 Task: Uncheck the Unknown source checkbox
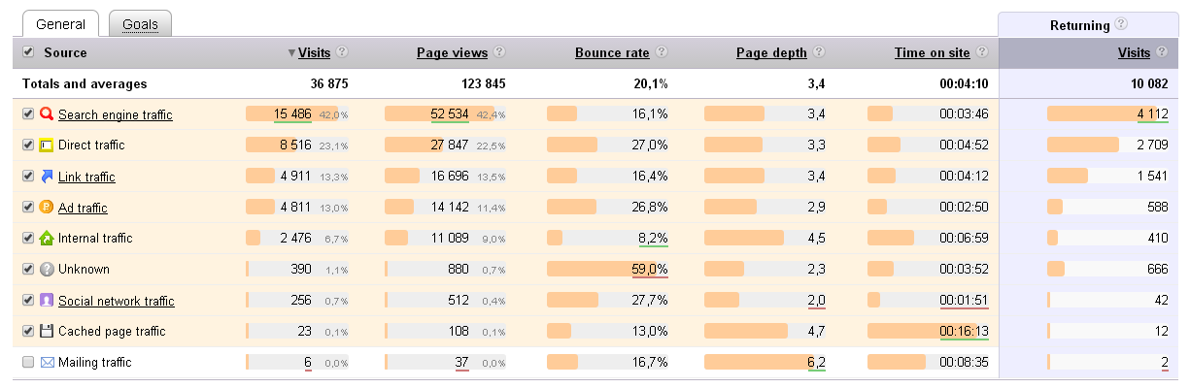pyautogui.click(x=28, y=270)
